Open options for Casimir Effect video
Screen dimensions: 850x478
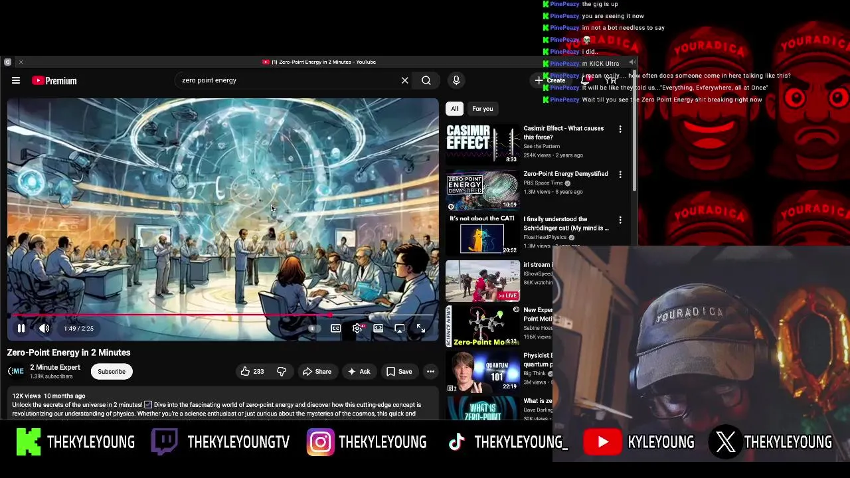click(x=620, y=129)
